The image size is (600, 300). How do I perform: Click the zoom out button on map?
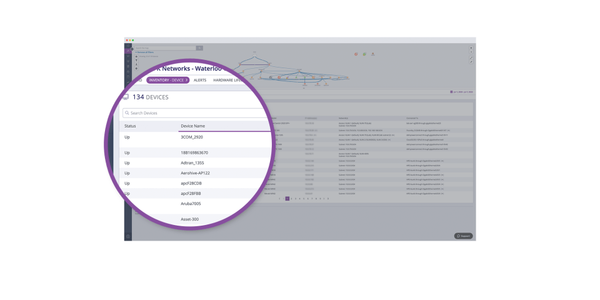[x=471, y=52]
